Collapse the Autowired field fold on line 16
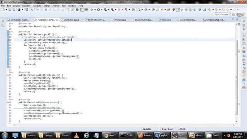 point(12,24)
